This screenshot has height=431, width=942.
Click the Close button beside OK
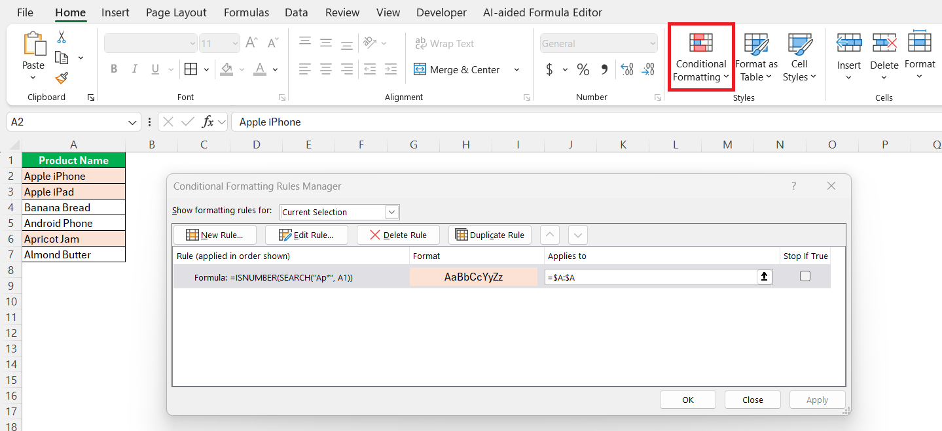click(753, 400)
